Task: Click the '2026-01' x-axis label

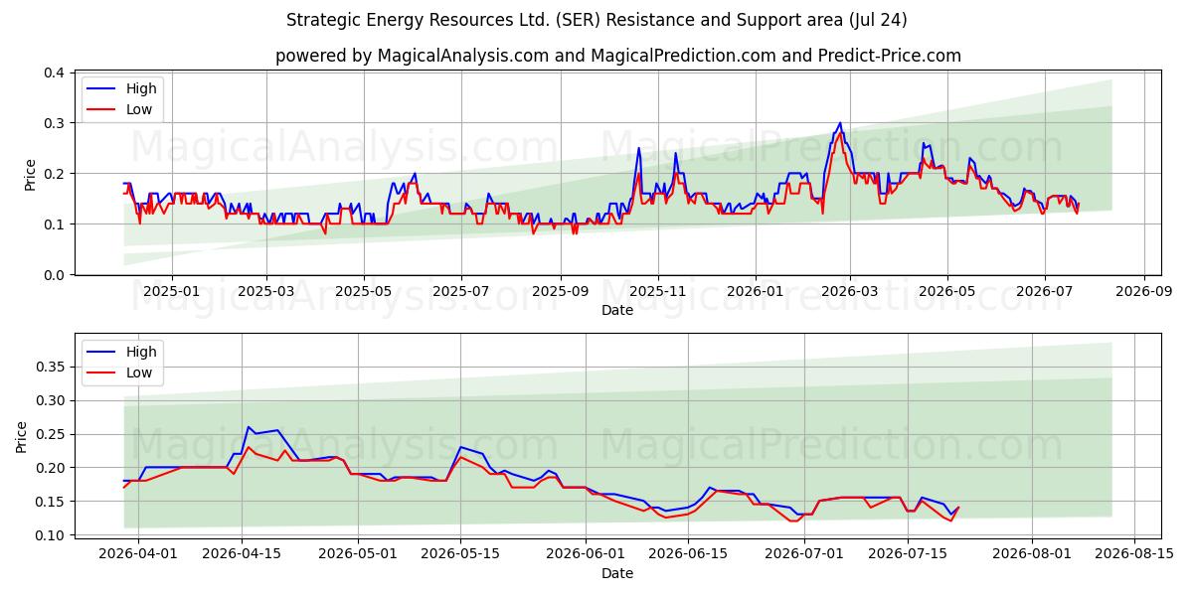Action: [x=755, y=293]
